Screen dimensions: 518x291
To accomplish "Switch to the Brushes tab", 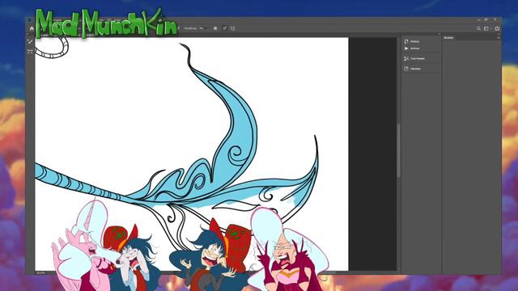I will [x=448, y=38].
